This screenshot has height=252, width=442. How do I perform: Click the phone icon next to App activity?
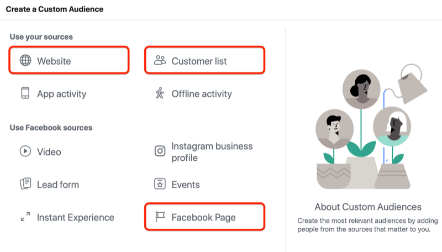pos(25,93)
